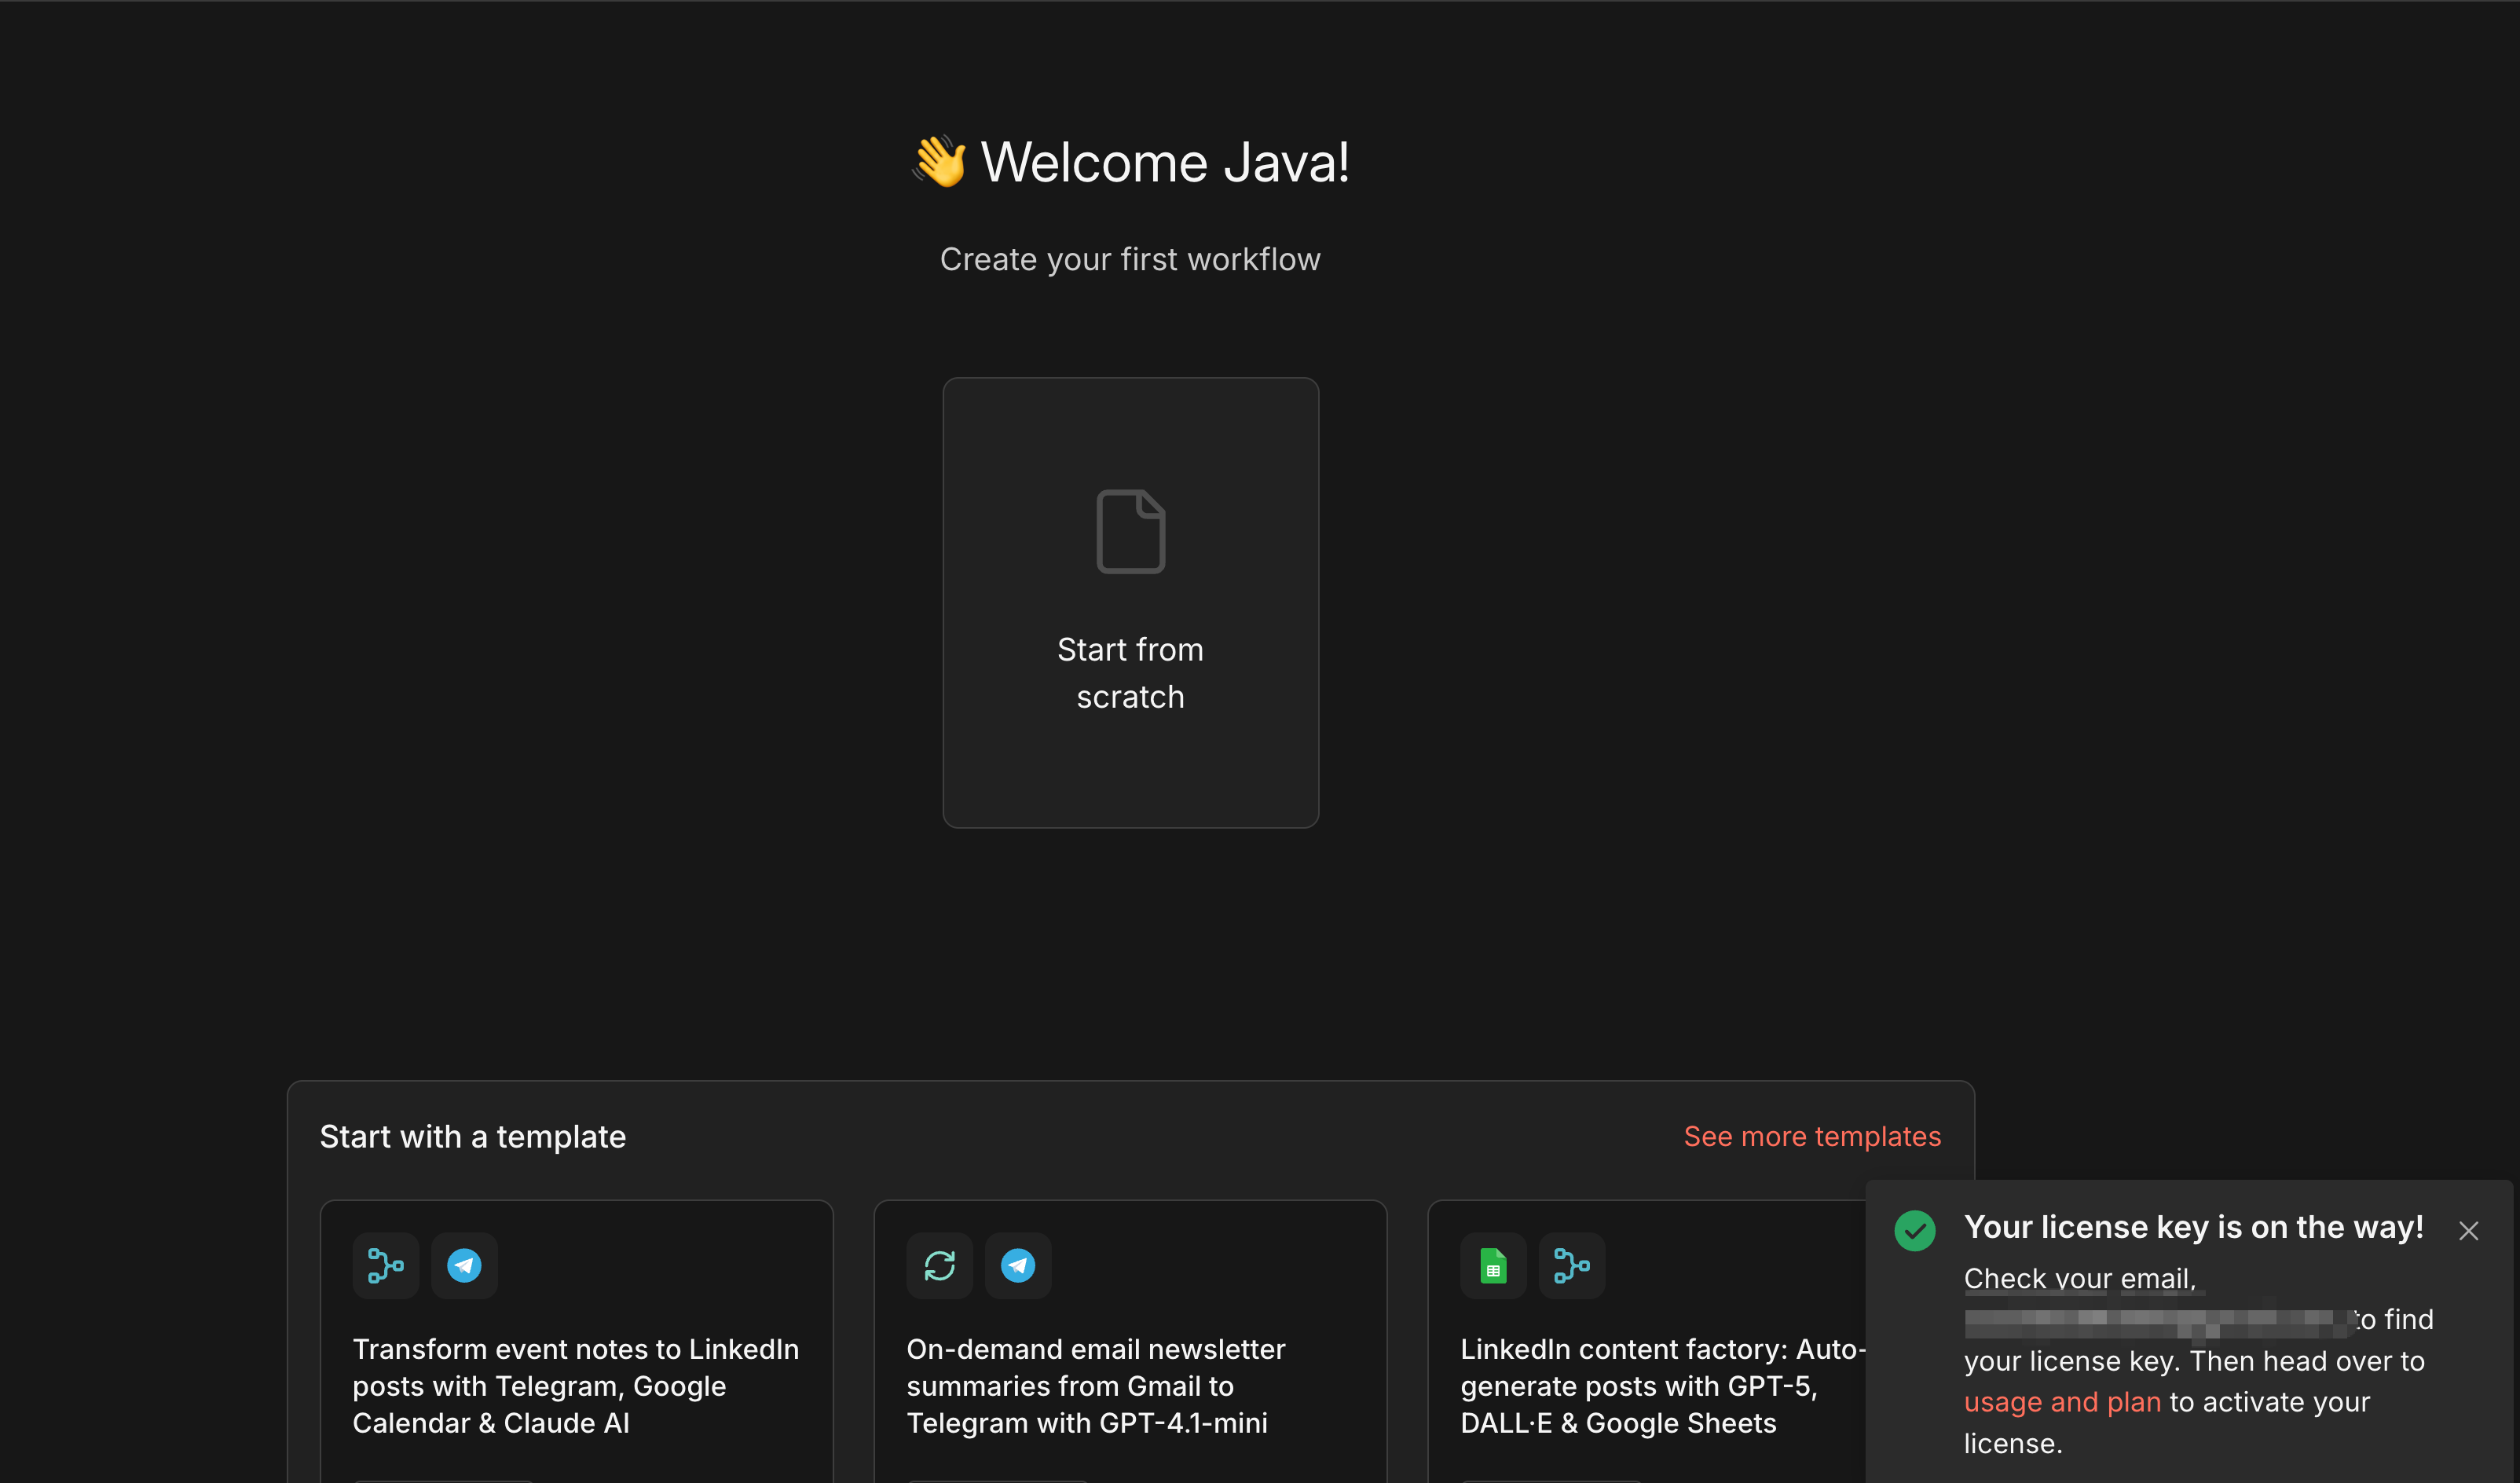The height and width of the screenshot is (1483, 2520).
Task: Click the Start with a template heading
Action: pyautogui.click(x=472, y=1136)
